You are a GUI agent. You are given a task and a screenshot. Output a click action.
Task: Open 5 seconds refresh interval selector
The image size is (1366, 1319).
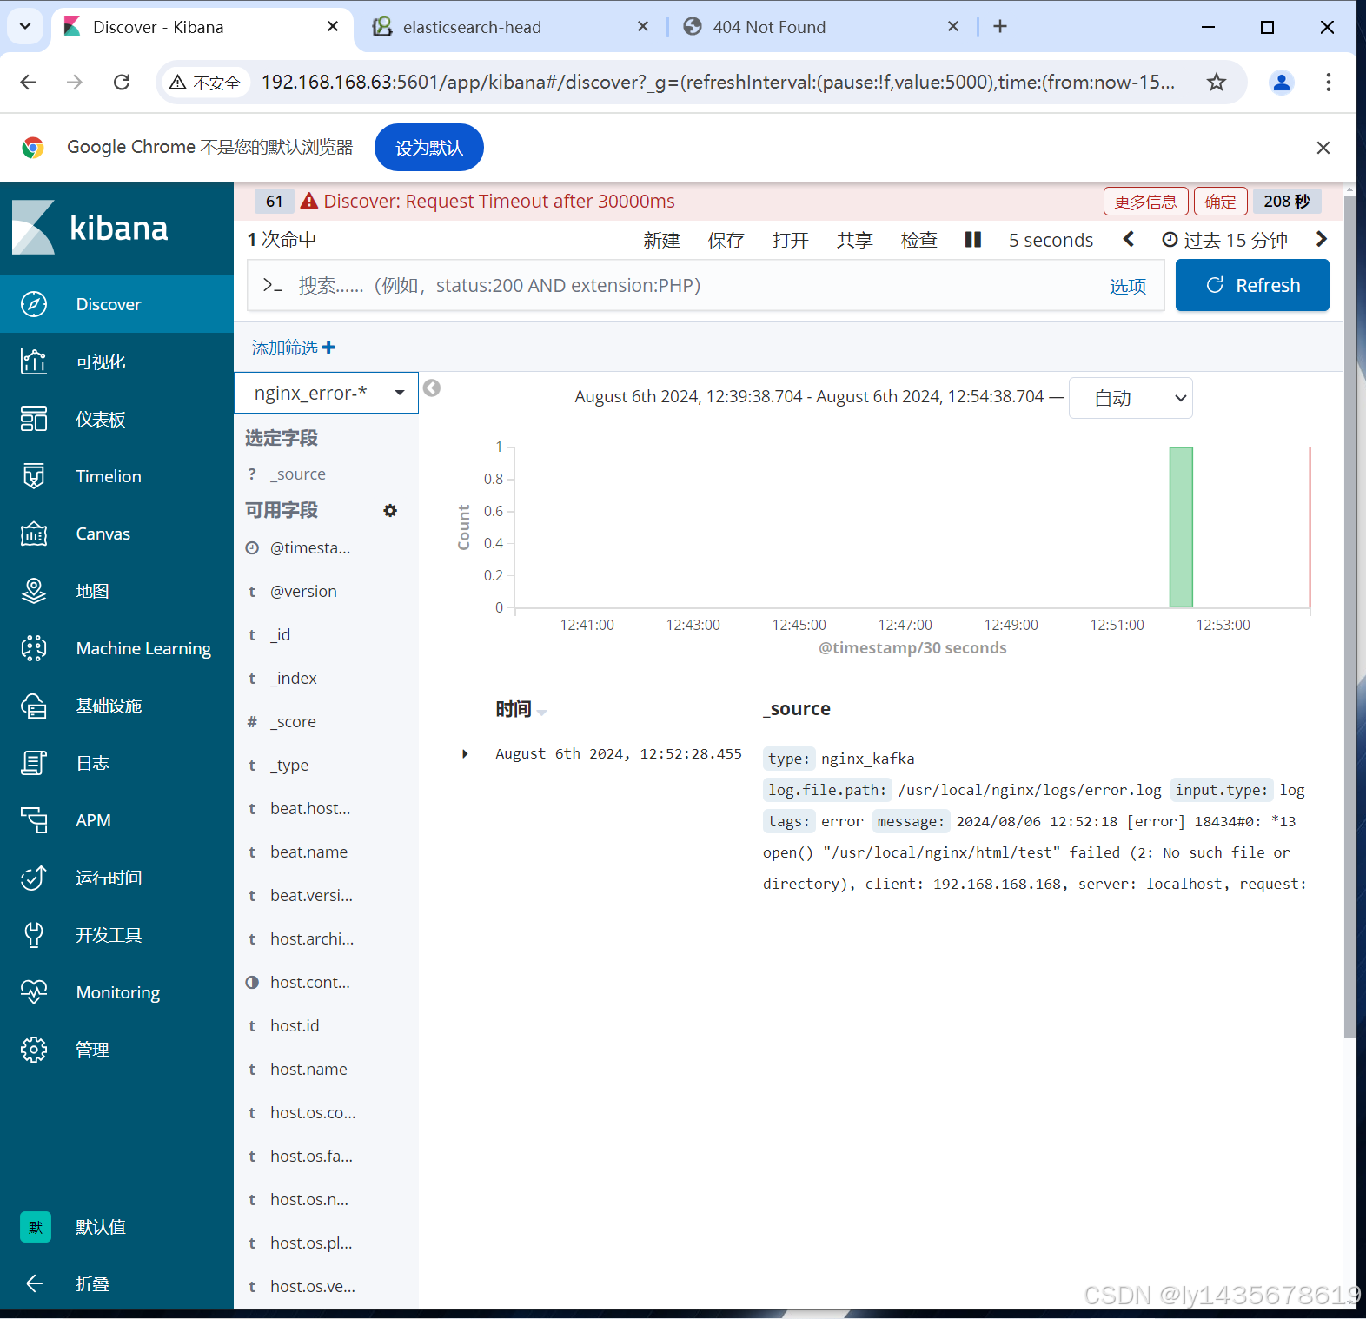pyautogui.click(x=1051, y=240)
